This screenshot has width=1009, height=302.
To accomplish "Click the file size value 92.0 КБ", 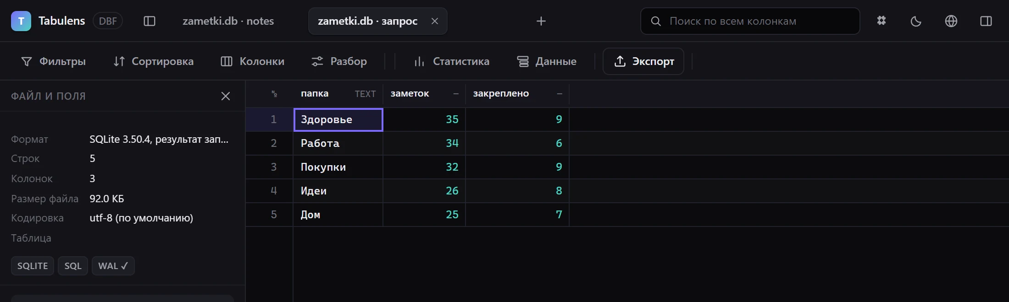I will pos(107,199).
